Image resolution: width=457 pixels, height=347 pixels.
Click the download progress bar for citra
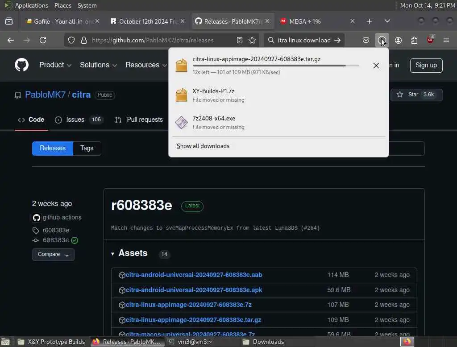(x=275, y=66)
